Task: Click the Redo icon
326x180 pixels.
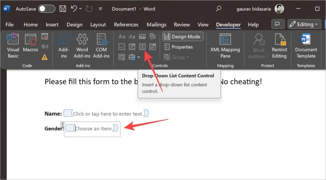Action: (x=89, y=9)
